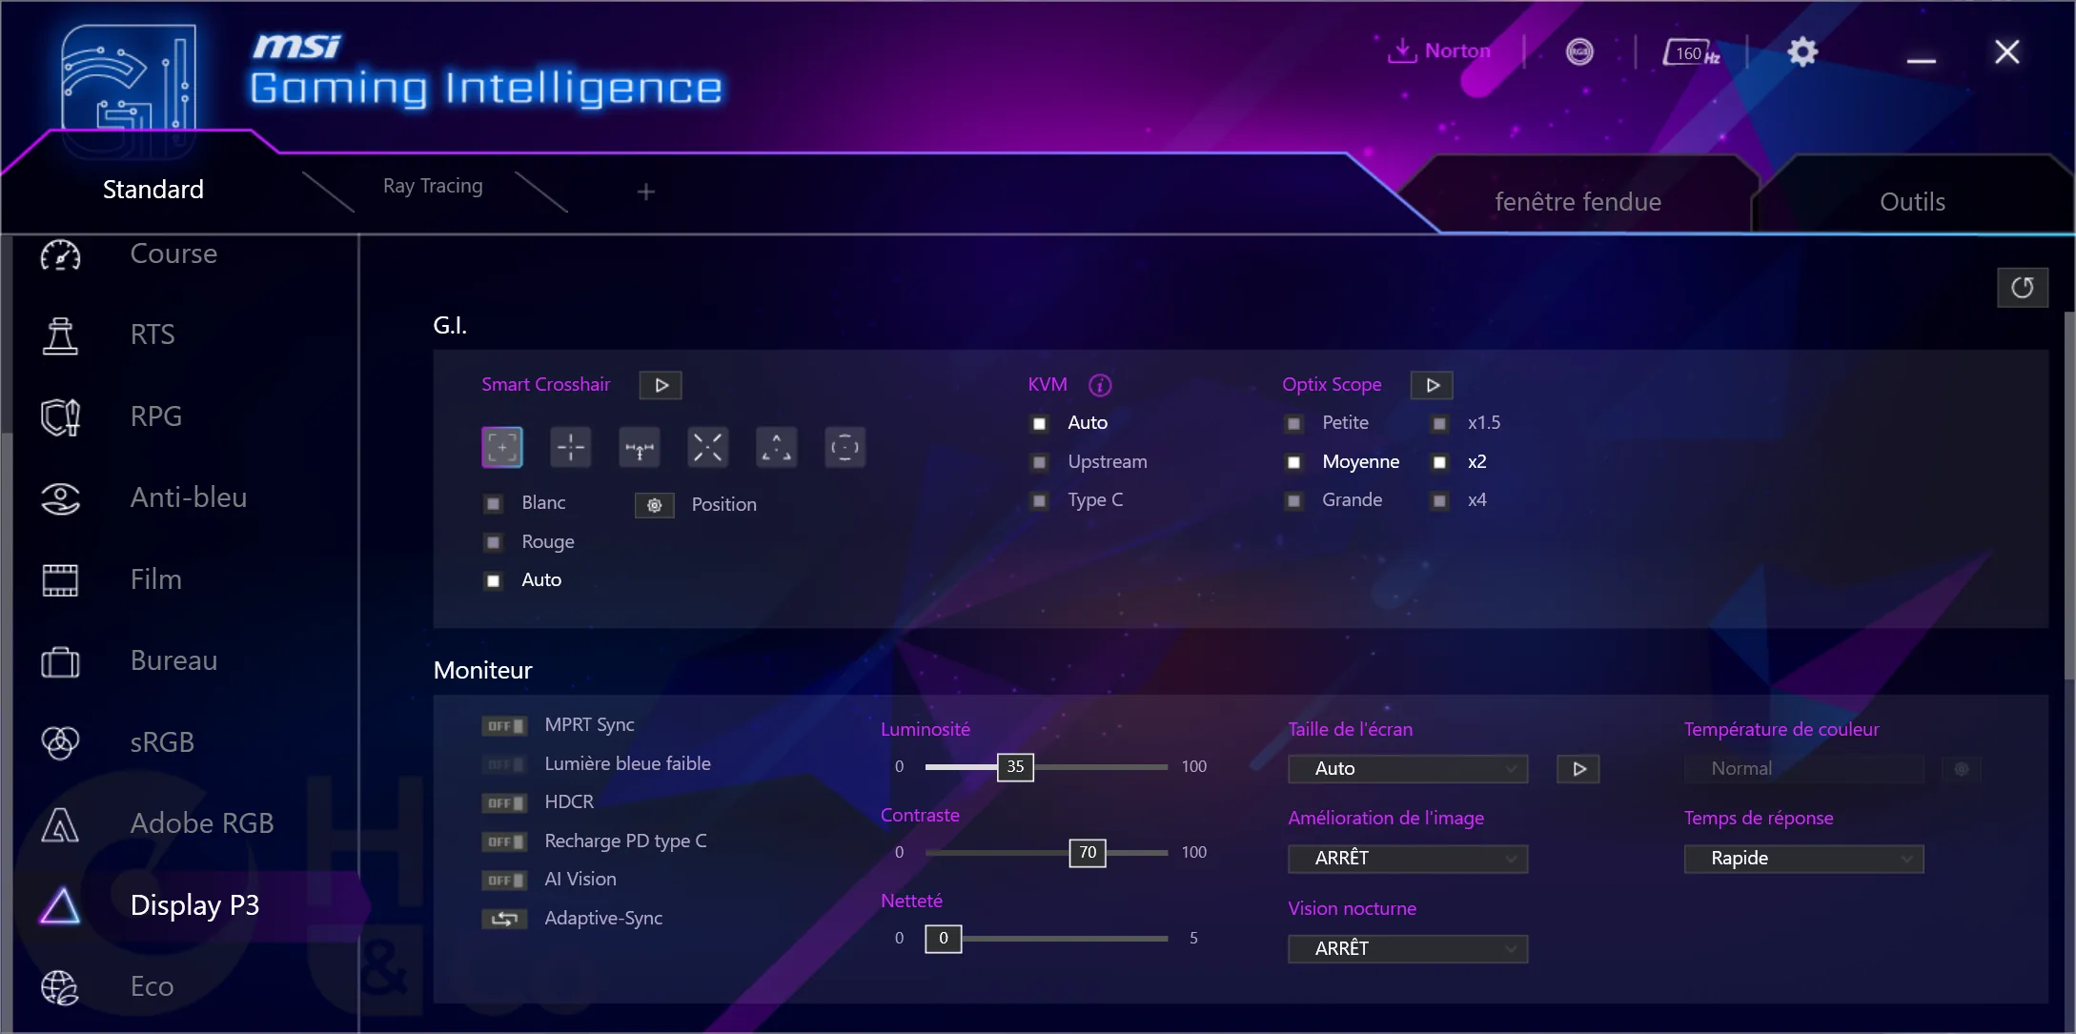The image size is (2076, 1034).
Task: Click the Netteté value input field
Action: tap(940, 938)
